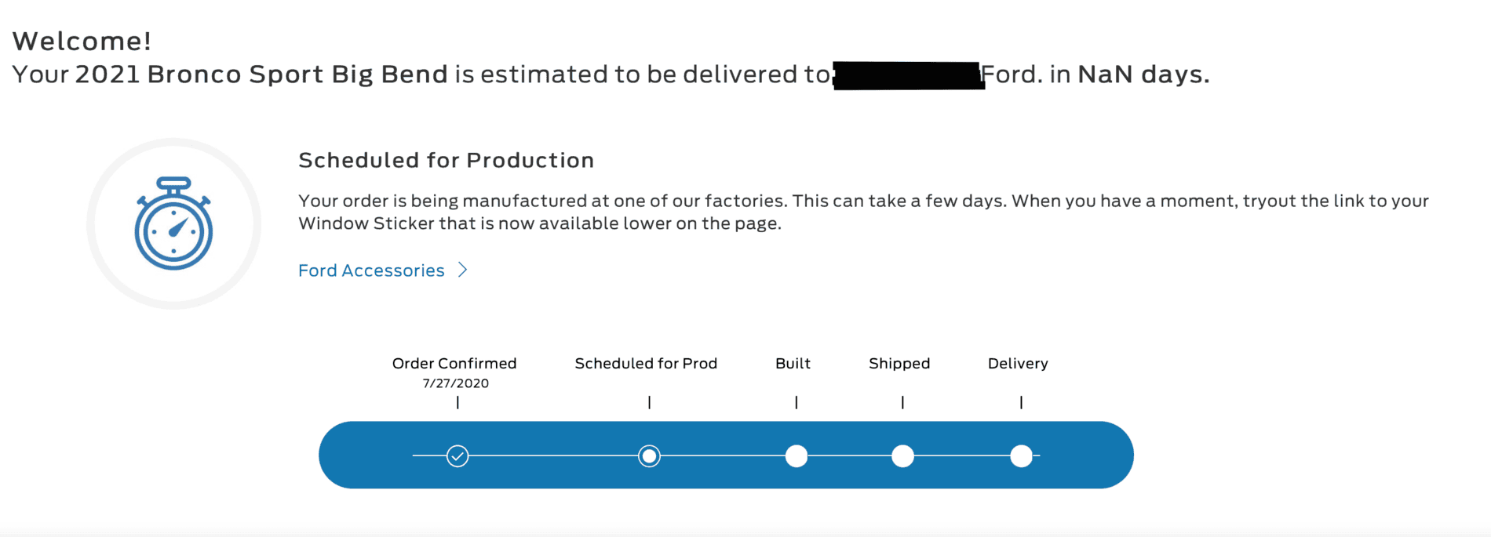Click the Scheduled for Prod label
This screenshot has width=1491, height=537.
[646, 363]
